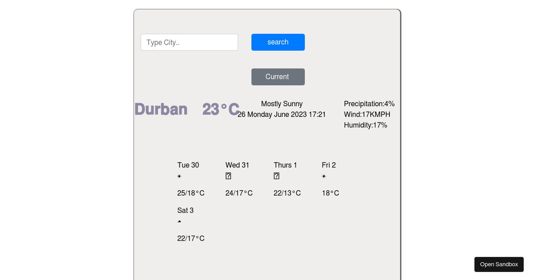Click the large Durban city label

[161, 109]
